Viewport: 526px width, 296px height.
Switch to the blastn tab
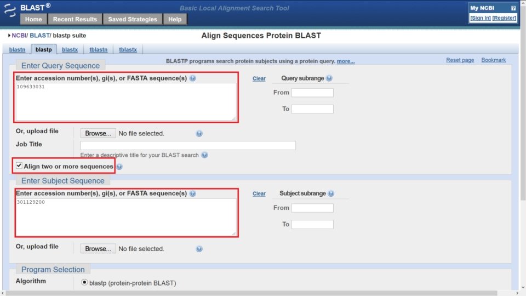[17, 50]
